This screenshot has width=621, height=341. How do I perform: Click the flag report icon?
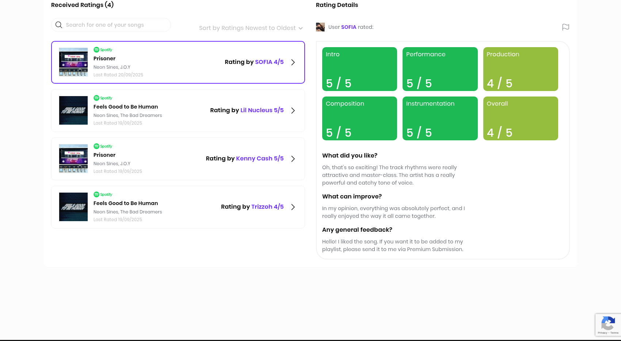[x=565, y=27]
